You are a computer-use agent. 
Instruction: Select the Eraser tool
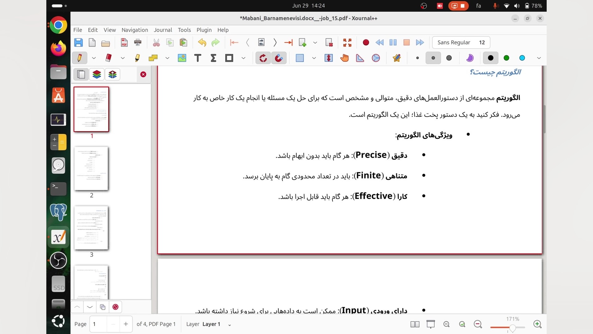pos(108,58)
